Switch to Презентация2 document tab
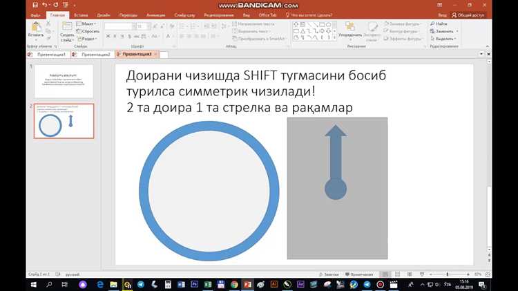The width and height of the screenshot is (518, 291). coord(93,54)
